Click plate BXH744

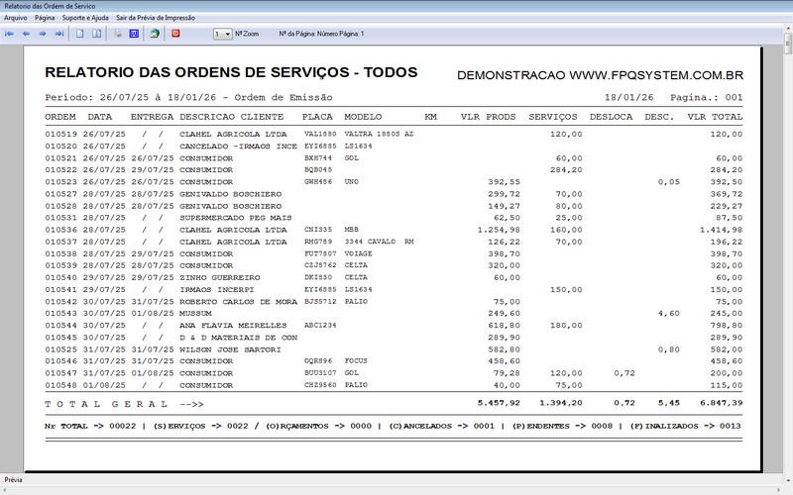coord(318,158)
